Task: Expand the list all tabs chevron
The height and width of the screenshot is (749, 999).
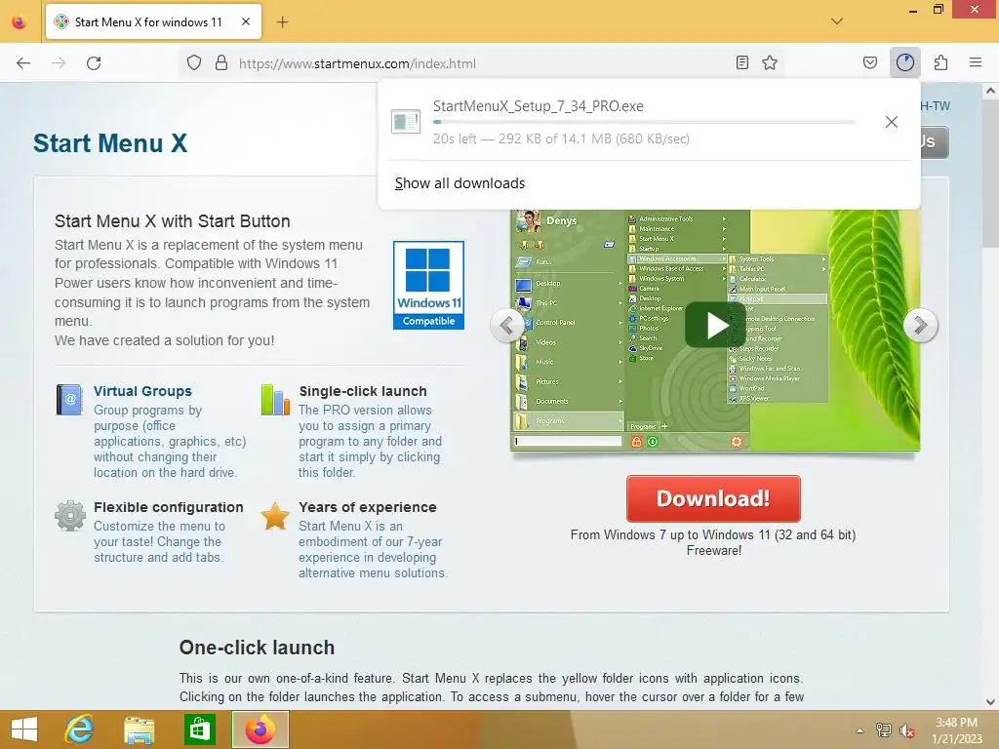Action: coord(836,21)
